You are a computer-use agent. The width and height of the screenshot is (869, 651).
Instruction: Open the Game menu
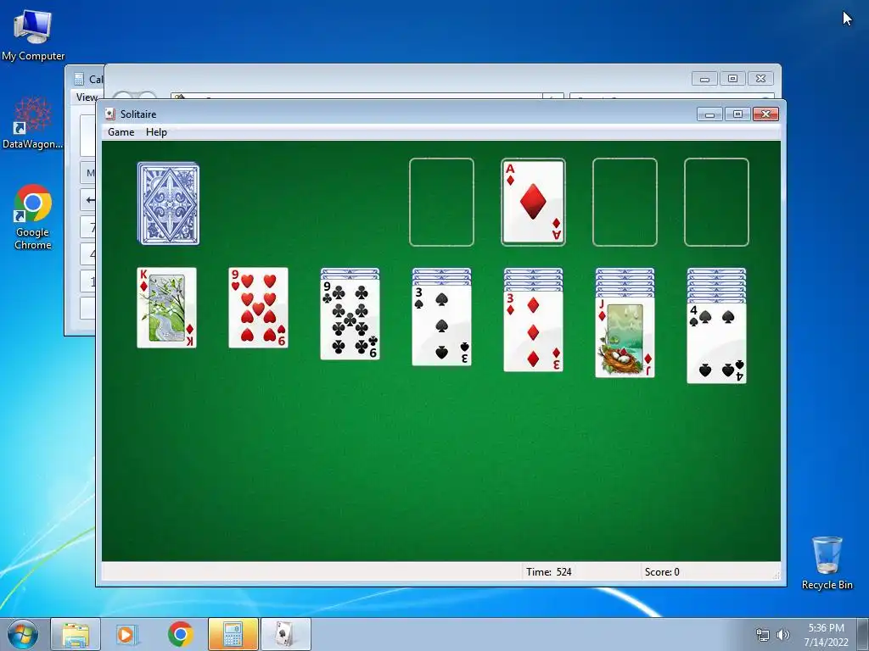[121, 132]
